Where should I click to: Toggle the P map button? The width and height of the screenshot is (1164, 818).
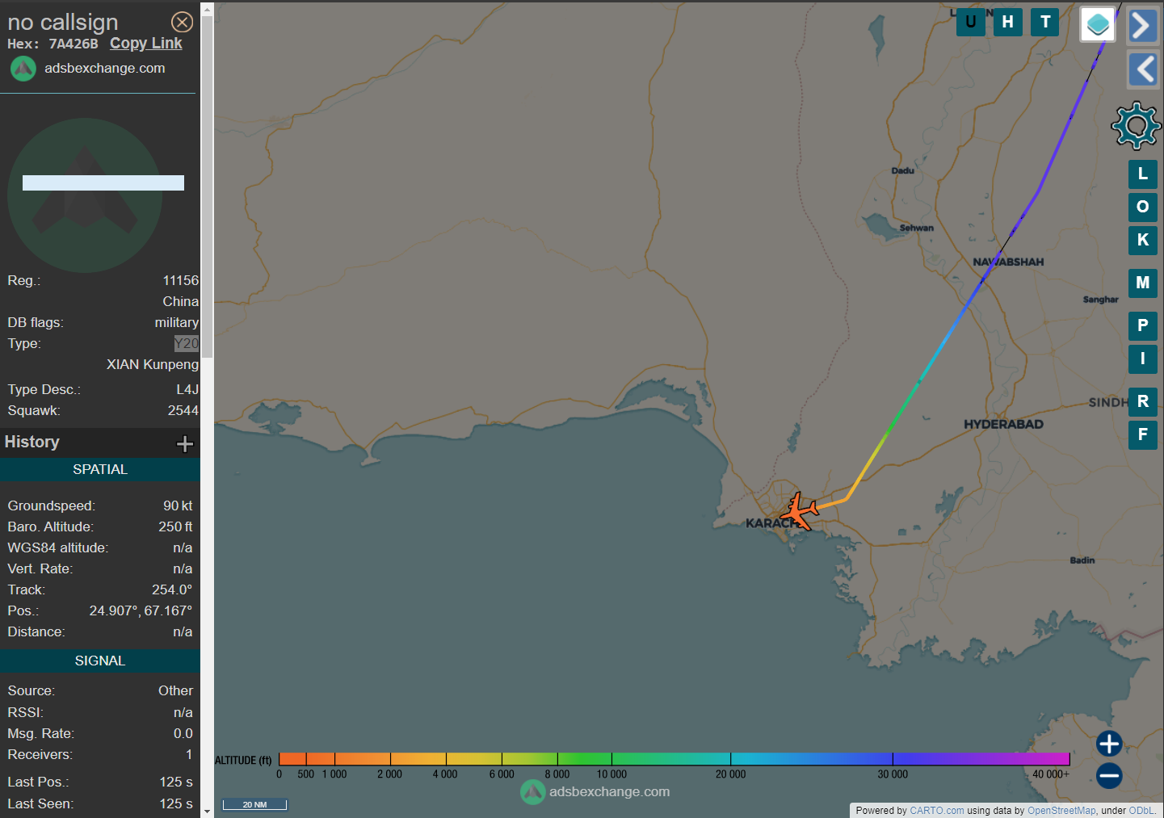point(1143,325)
